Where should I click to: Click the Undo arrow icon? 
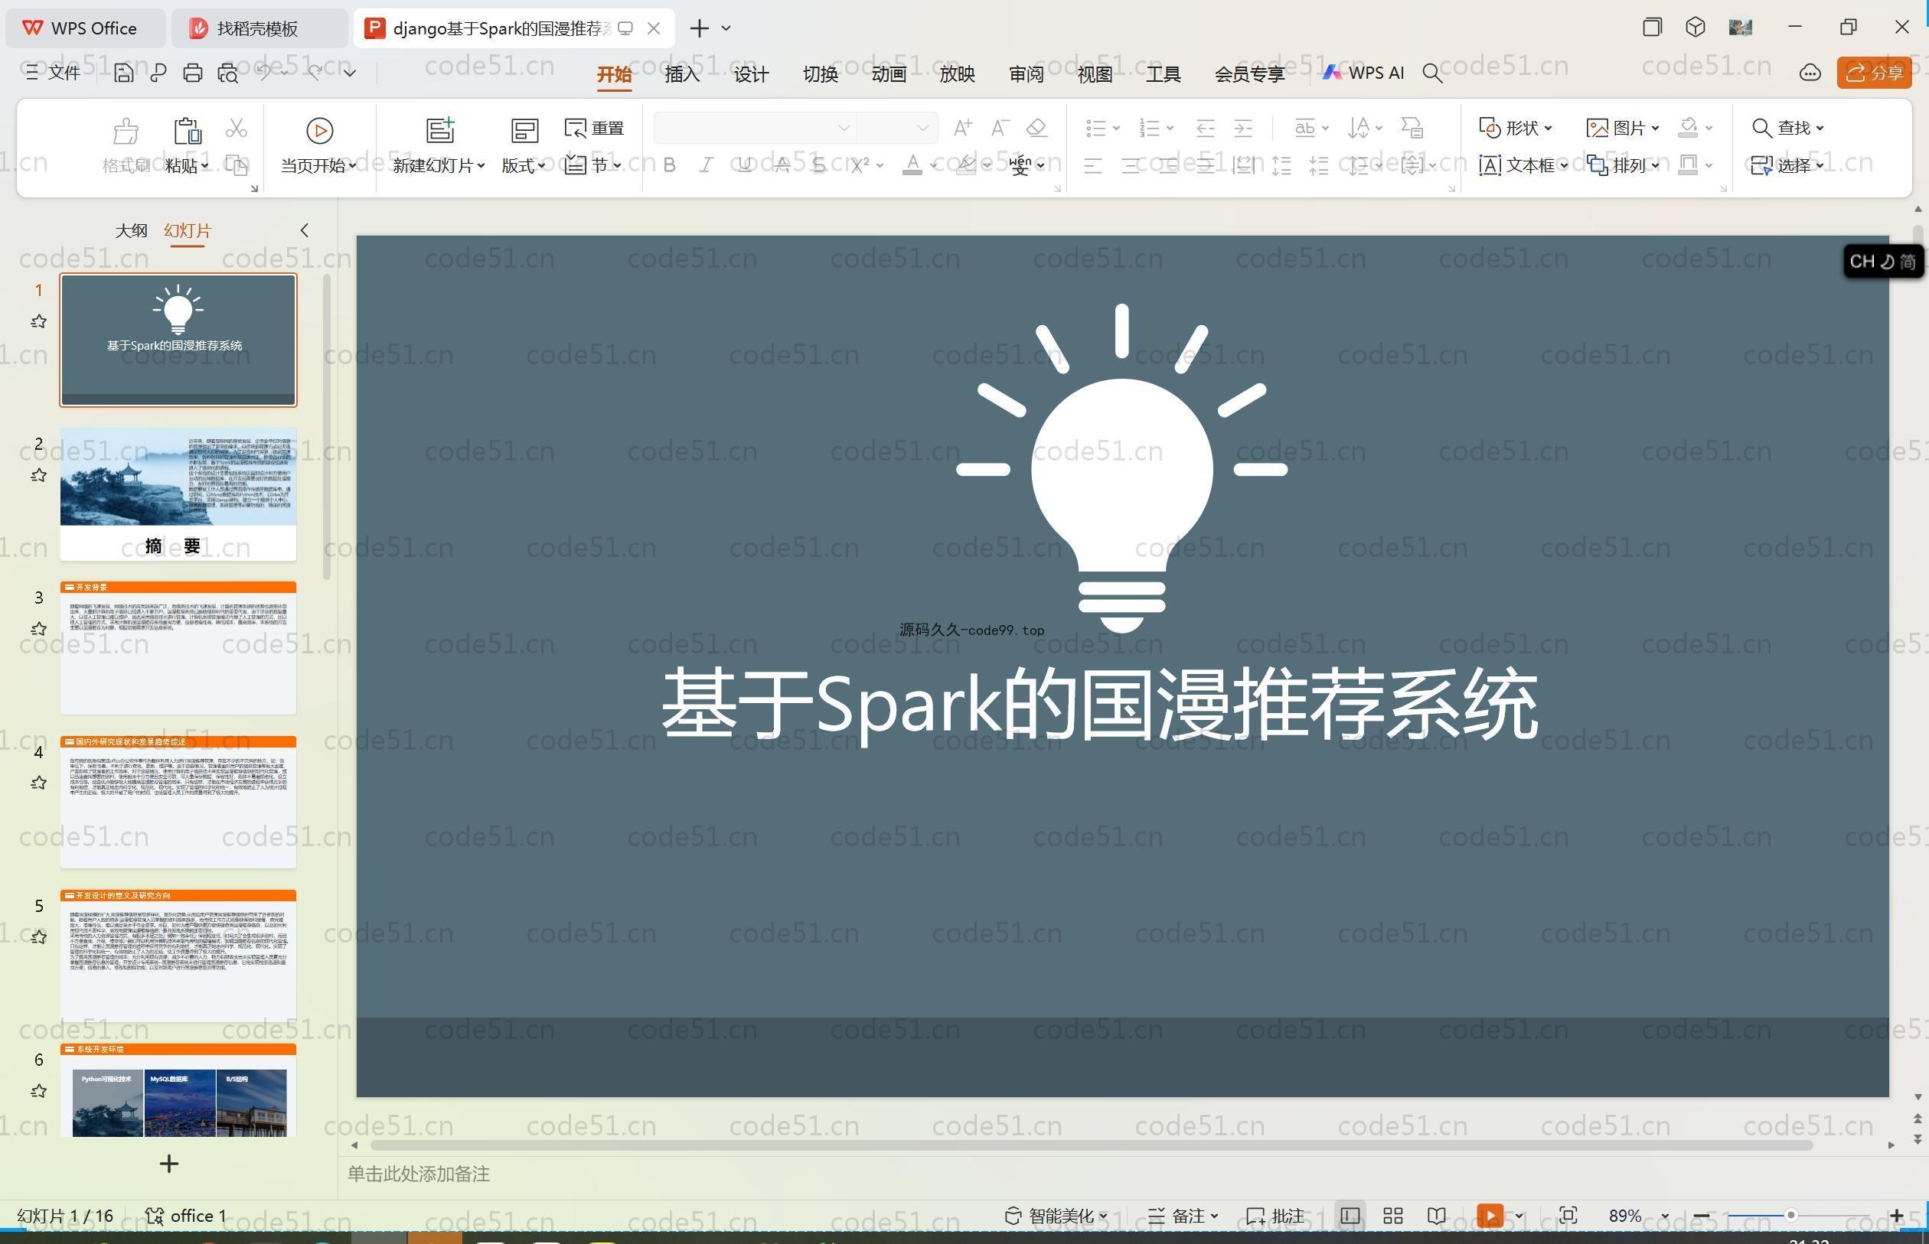point(264,73)
